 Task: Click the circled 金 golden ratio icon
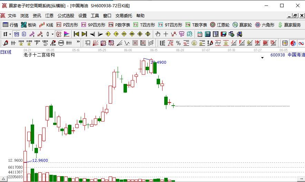pyautogui.click(x=194, y=43)
